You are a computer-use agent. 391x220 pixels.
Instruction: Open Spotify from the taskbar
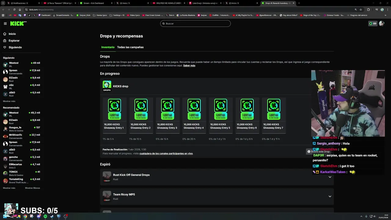point(45,216)
